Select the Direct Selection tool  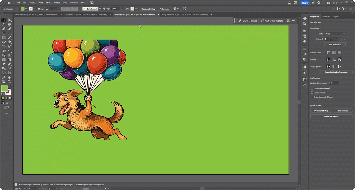(x=9, y=20)
